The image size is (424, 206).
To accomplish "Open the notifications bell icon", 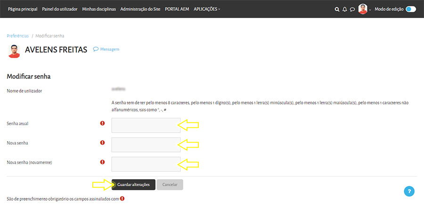I will point(344,9).
